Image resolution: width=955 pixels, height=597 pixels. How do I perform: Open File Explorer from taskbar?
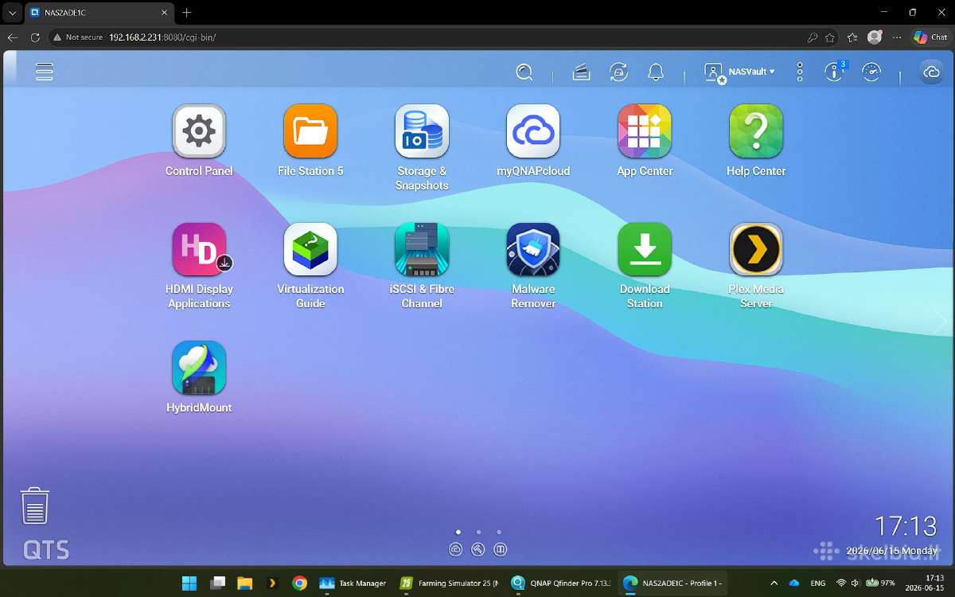(244, 583)
